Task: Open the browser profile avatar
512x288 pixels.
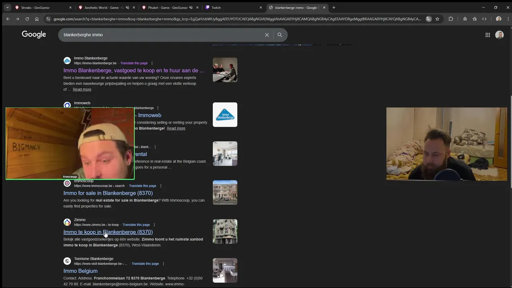Action: pos(498,19)
